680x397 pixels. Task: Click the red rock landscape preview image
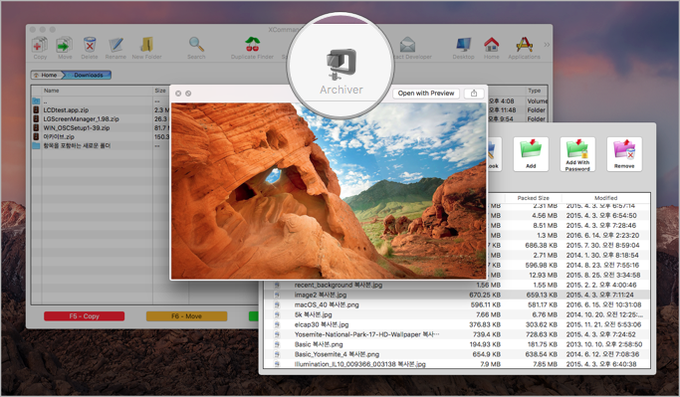click(329, 191)
